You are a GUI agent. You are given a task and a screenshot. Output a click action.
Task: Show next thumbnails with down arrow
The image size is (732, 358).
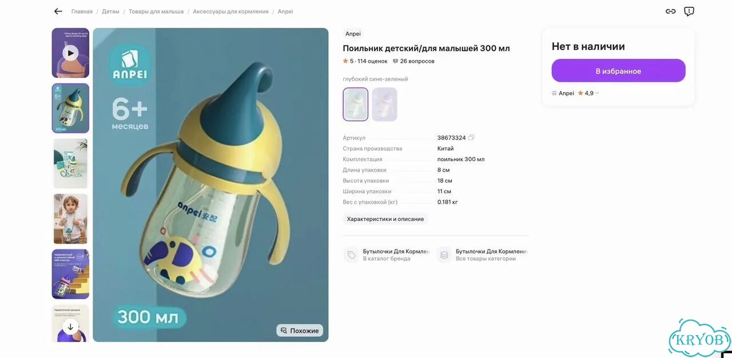[70, 327]
